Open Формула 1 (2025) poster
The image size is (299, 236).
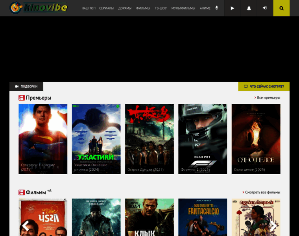(203, 139)
